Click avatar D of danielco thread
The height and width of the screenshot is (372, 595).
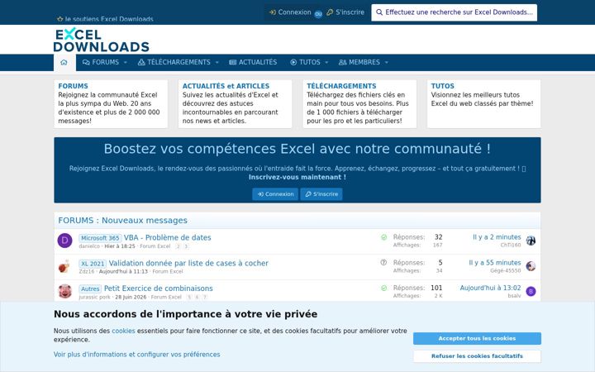[x=65, y=241]
